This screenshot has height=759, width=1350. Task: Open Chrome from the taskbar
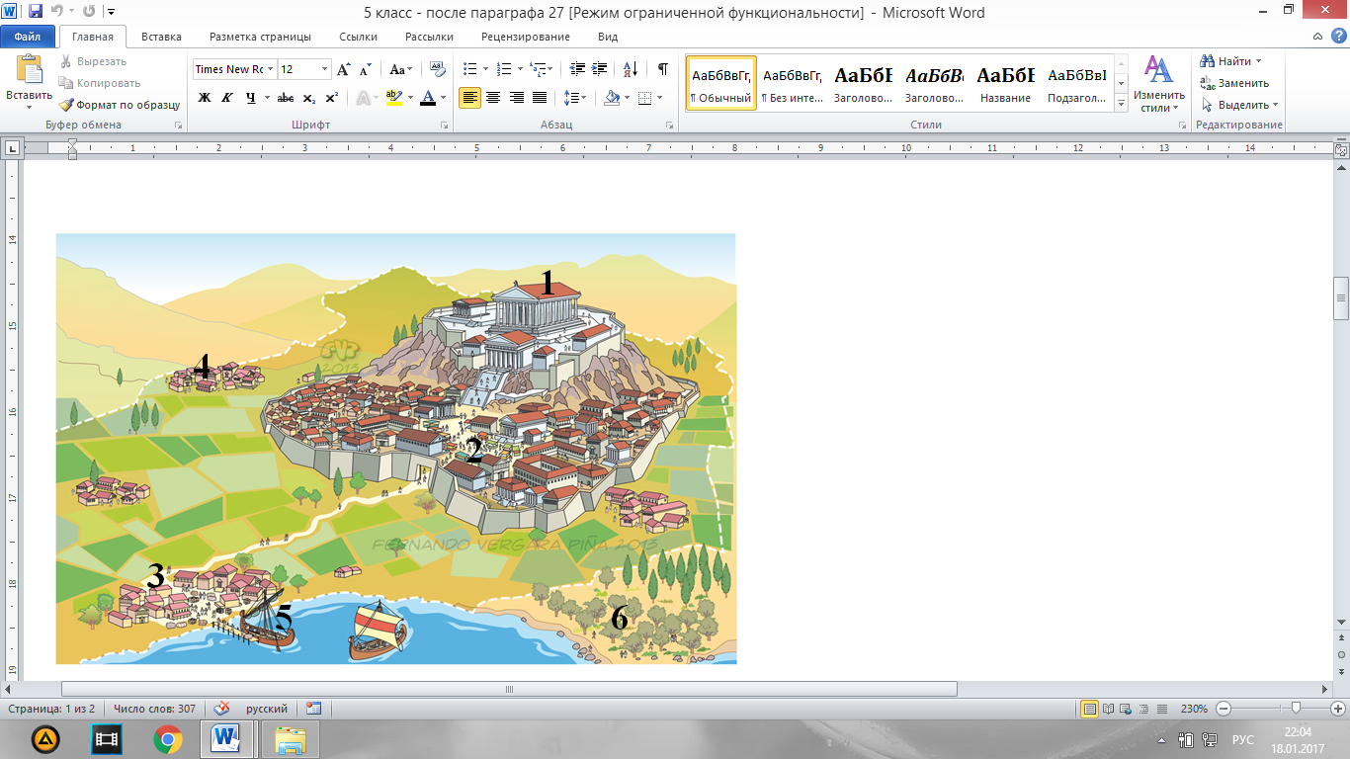(x=167, y=738)
